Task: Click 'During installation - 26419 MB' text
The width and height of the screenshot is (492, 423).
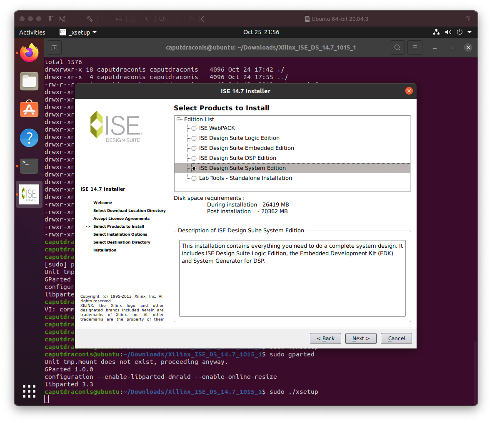Action: (x=248, y=204)
